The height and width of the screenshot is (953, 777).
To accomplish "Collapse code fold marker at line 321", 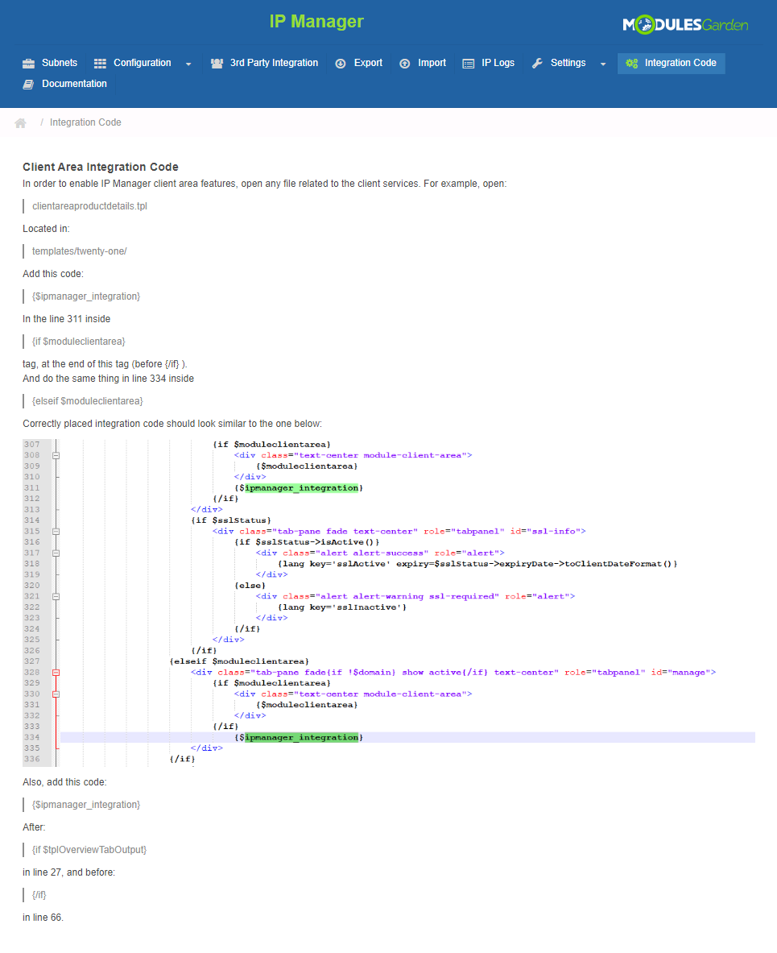I will click(56, 596).
